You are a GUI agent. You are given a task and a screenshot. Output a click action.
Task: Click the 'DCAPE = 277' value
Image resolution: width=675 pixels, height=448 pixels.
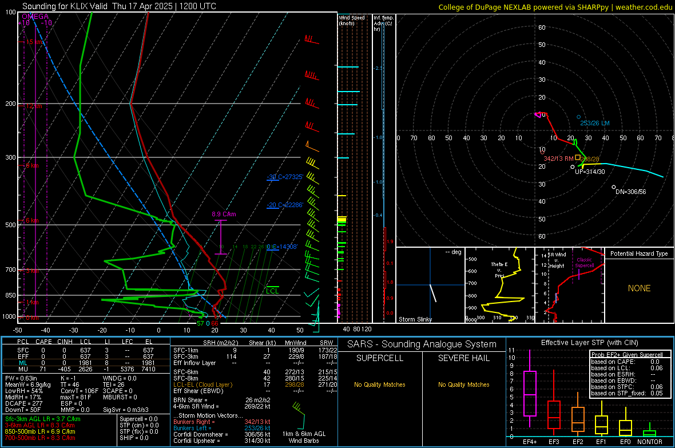coord(23,403)
